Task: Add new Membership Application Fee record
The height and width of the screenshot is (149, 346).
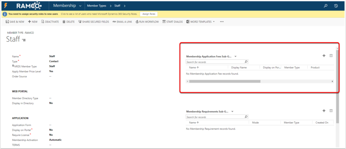Action: (x=324, y=56)
